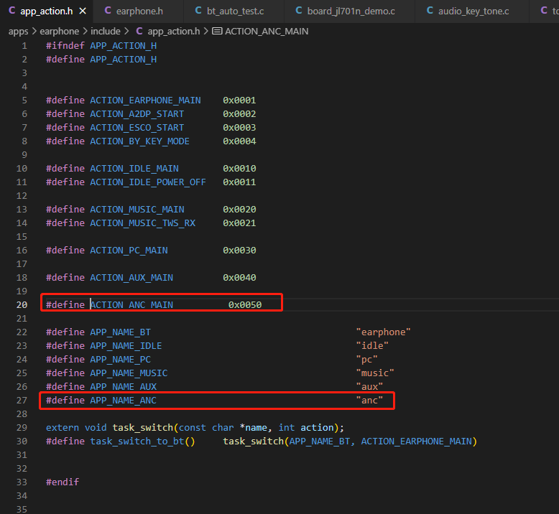Click the C file icon on board_jl701n_demo.c tab
The width and height of the screenshot is (559, 514).
click(x=299, y=11)
